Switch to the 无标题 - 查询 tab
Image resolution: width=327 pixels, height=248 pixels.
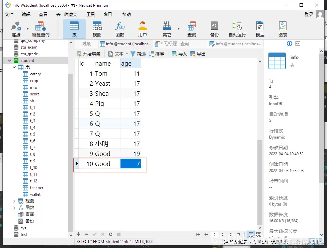(x=180, y=44)
